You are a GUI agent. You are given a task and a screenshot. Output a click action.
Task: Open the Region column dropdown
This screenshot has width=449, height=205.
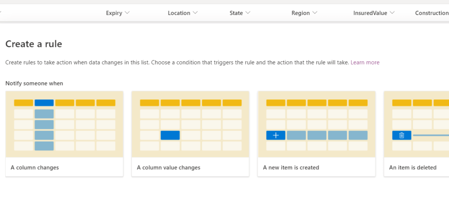[x=304, y=13]
